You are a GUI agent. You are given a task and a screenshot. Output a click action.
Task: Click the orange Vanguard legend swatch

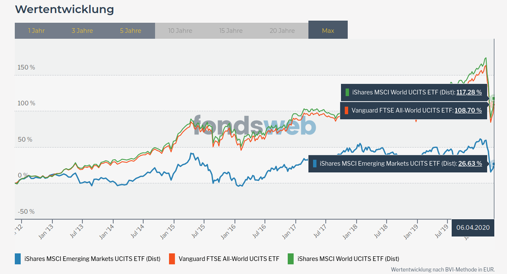pos(172,259)
